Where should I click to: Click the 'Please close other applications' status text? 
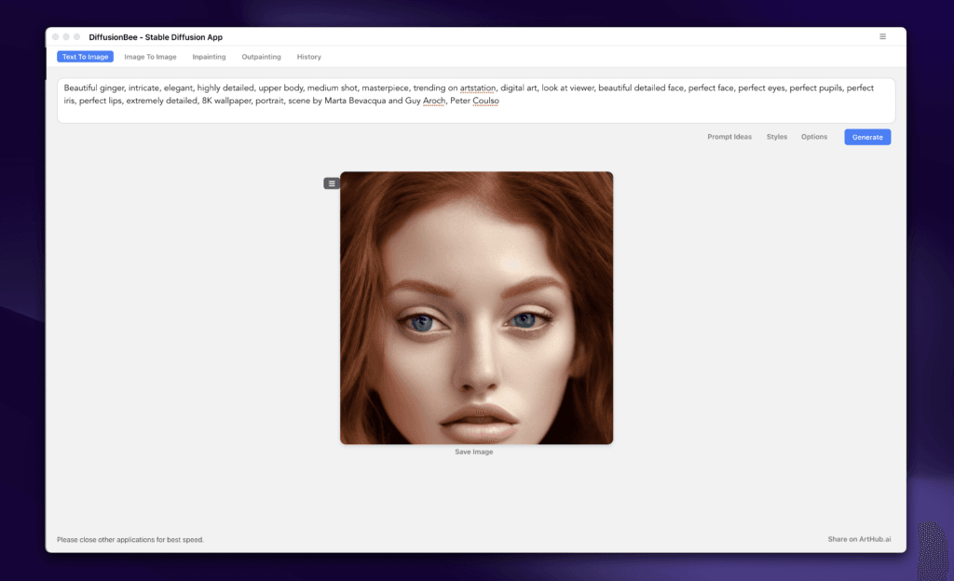click(130, 540)
